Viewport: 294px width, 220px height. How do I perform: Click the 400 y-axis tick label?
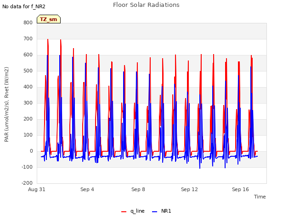point(28,87)
